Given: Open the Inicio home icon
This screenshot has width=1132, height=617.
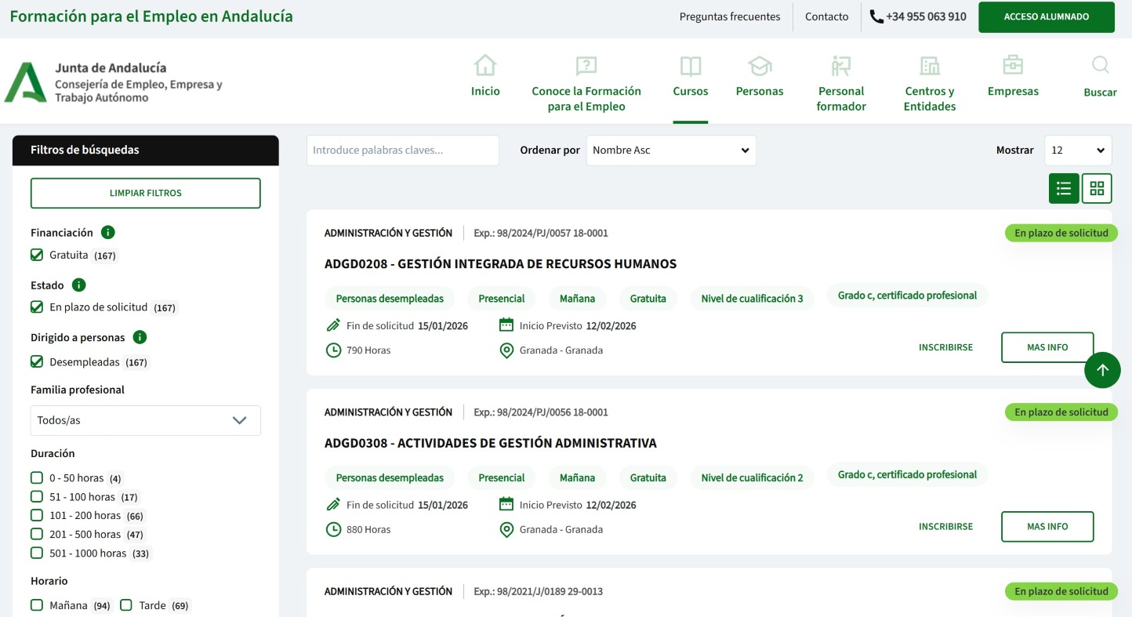Looking at the screenshot, I should pyautogui.click(x=485, y=67).
